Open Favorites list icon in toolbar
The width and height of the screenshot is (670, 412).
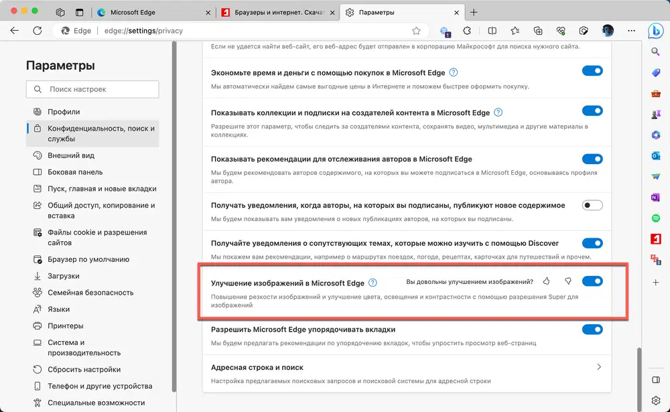click(515, 31)
